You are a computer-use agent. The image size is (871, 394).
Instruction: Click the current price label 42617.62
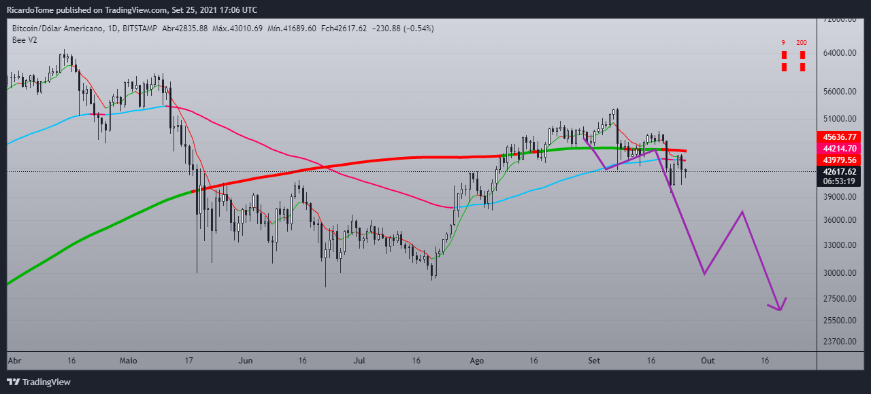(x=839, y=171)
